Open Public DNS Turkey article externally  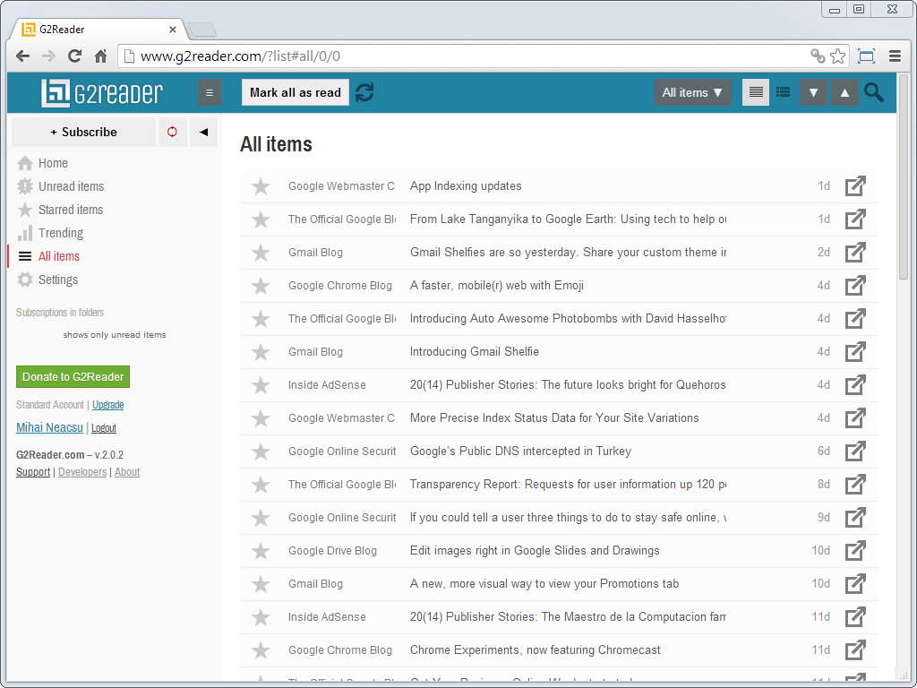tap(855, 451)
